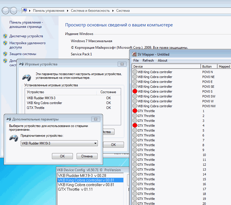Click Система и безопасность breadcrumb
Image resolution: width=231 pixels, height=205 pixels.
pos(90,11)
